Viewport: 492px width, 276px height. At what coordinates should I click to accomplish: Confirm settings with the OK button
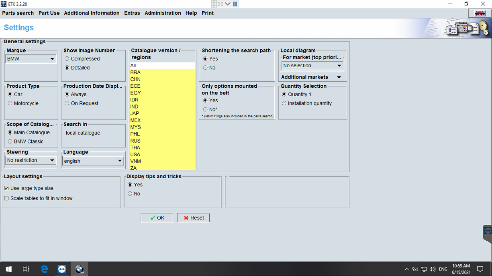pyautogui.click(x=157, y=218)
